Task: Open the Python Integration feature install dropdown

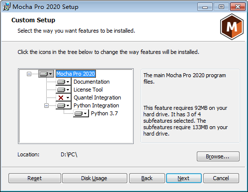Action: point(64,105)
